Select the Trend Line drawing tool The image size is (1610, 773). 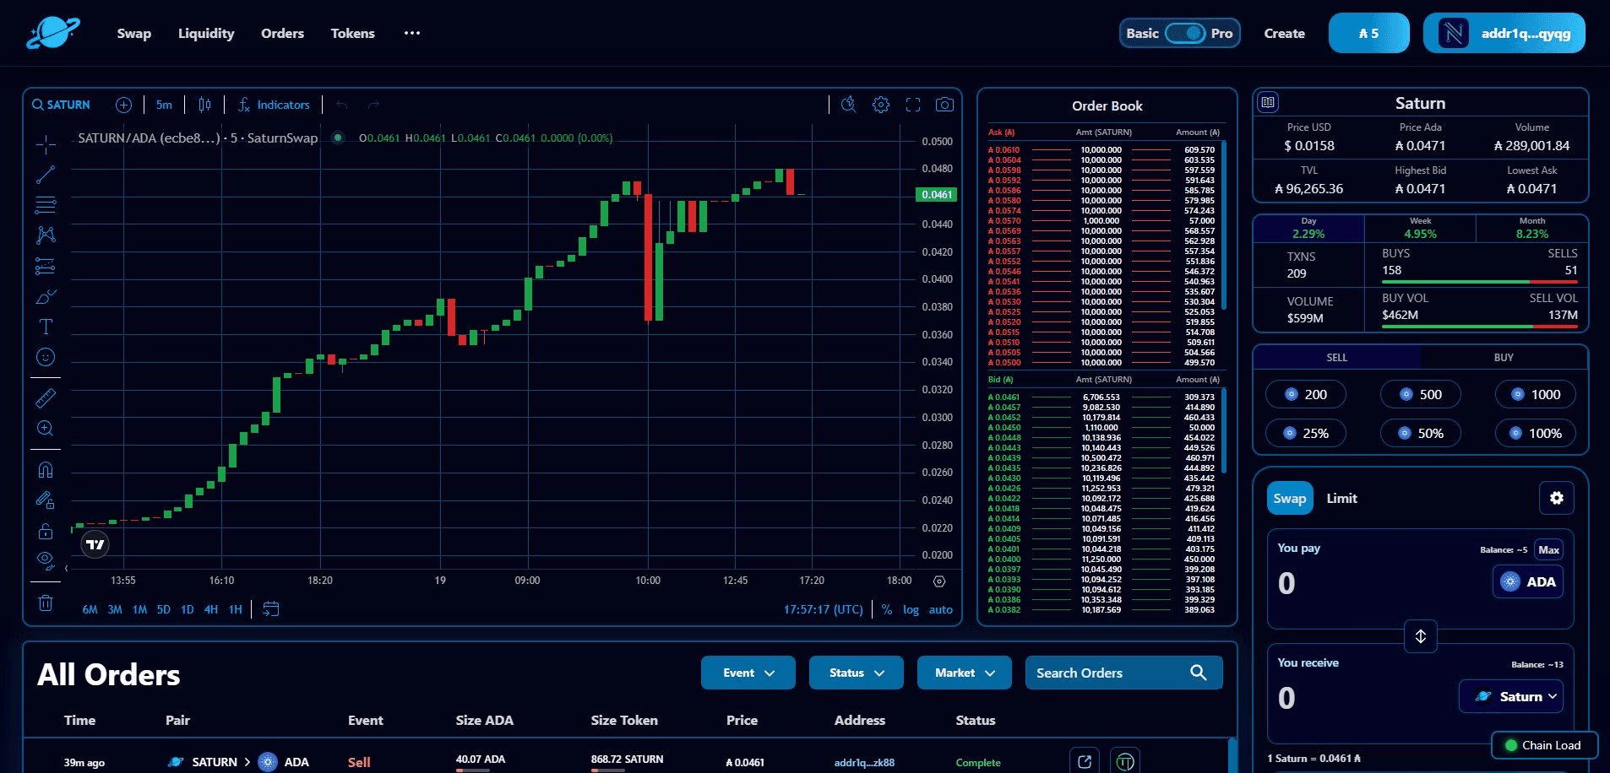tap(46, 175)
